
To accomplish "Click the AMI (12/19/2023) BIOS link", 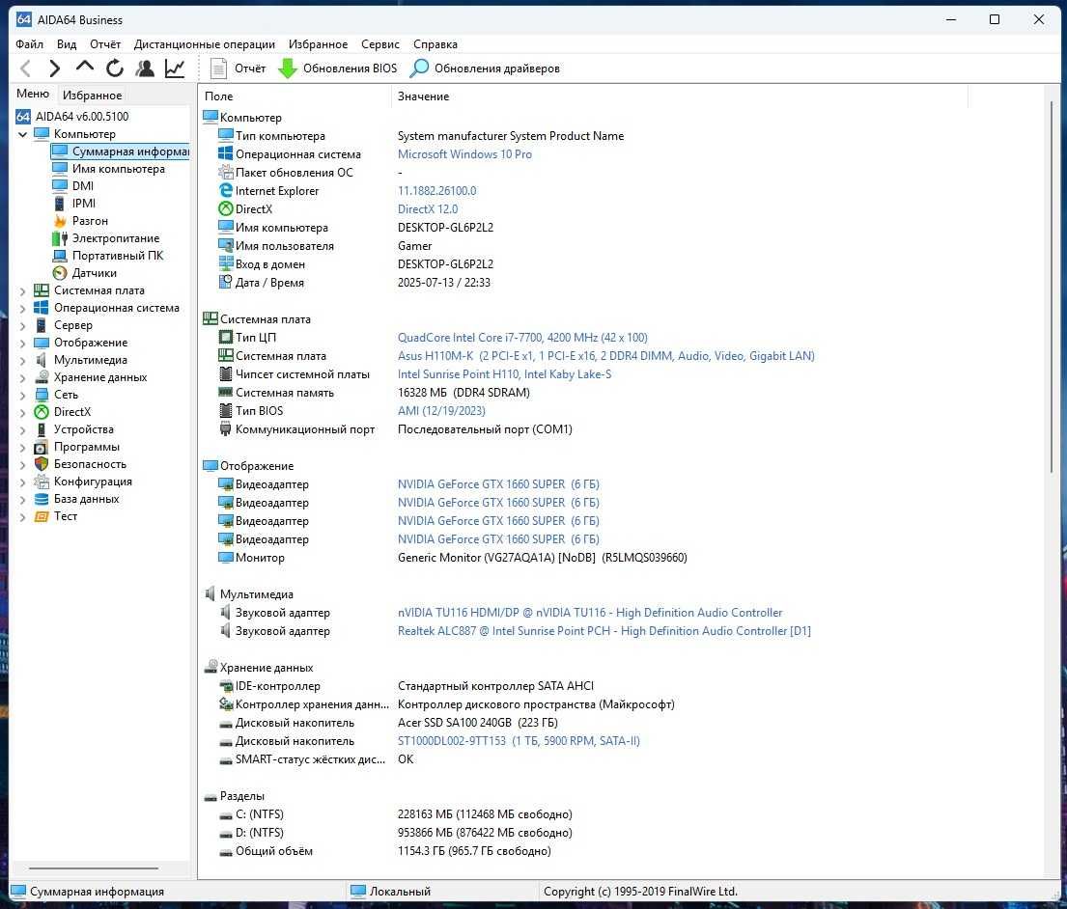I will pyautogui.click(x=441, y=411).
